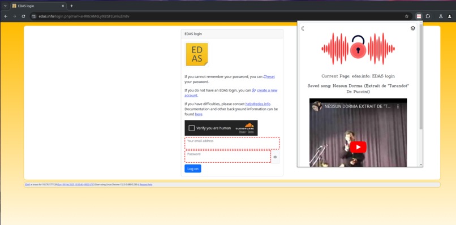Reload the EDAS login page
The height and width of the screenshot is (225, 456).
point(23,16)
